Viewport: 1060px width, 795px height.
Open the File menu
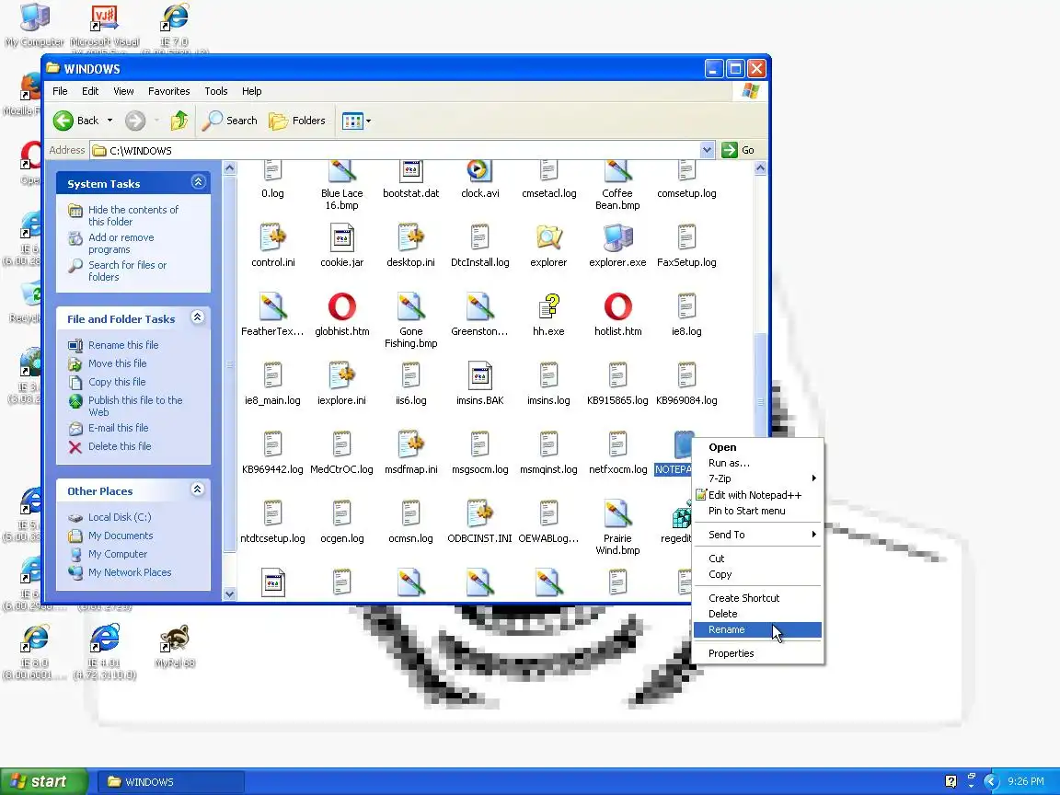pos(60,91)
